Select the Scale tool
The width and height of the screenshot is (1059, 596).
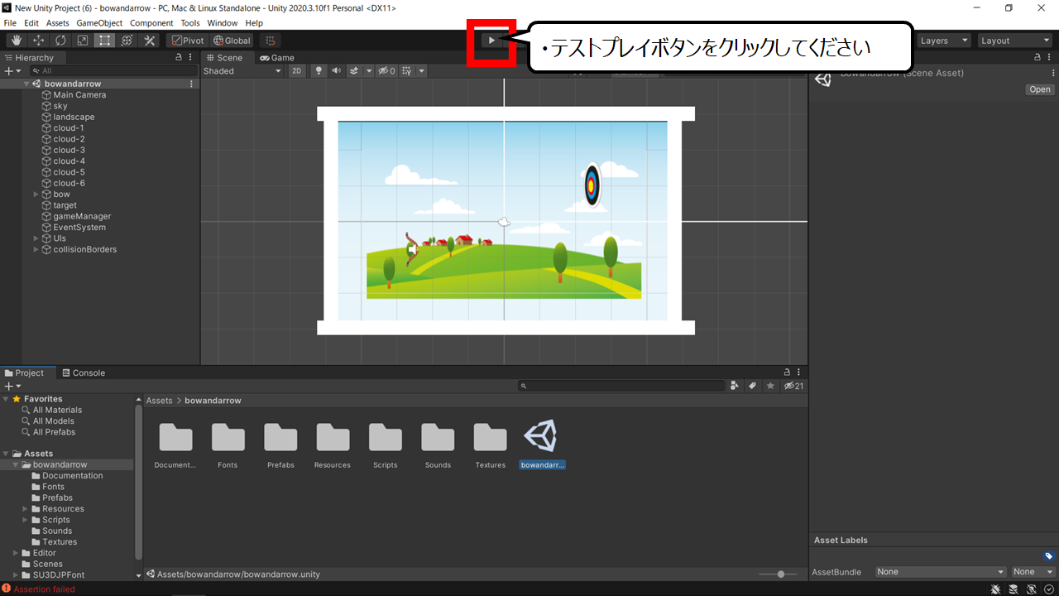pyautogui.click(x=83, y=41)
